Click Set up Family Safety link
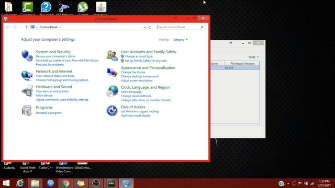Viewport: 335px width, 188px height. (x=146, y=61)
